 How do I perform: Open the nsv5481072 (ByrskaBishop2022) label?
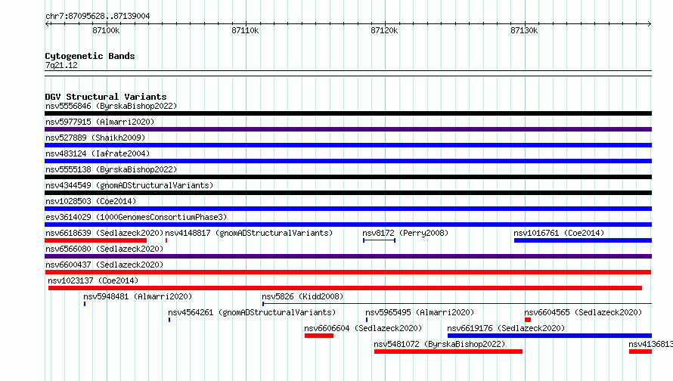coord(439,344)
